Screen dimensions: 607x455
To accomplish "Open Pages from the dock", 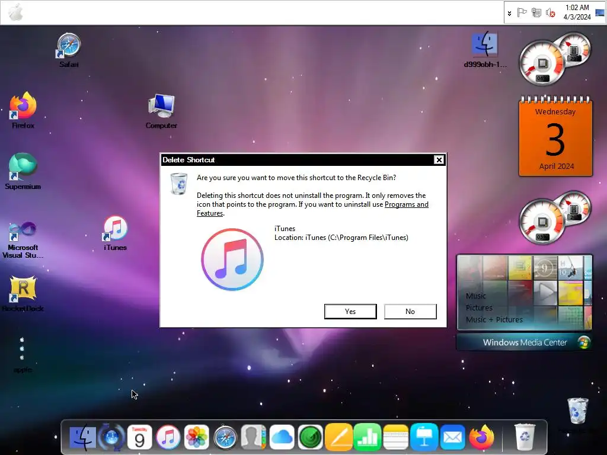I will tap(338, 438).
